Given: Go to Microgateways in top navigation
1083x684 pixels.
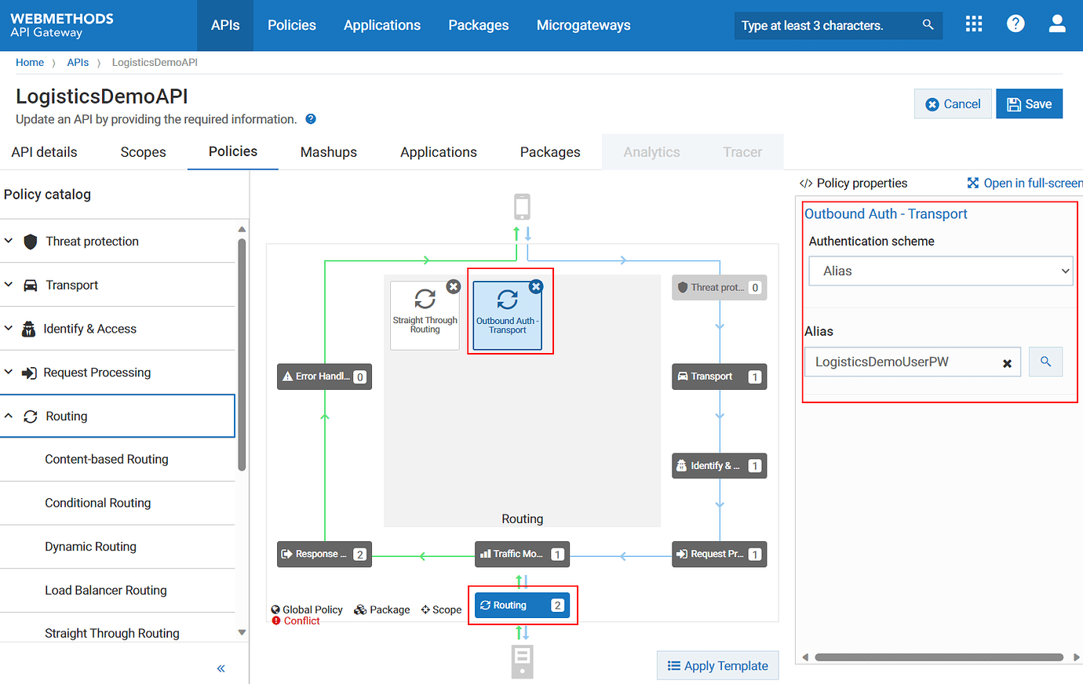Looking at the screenshot, I should 584,25.
